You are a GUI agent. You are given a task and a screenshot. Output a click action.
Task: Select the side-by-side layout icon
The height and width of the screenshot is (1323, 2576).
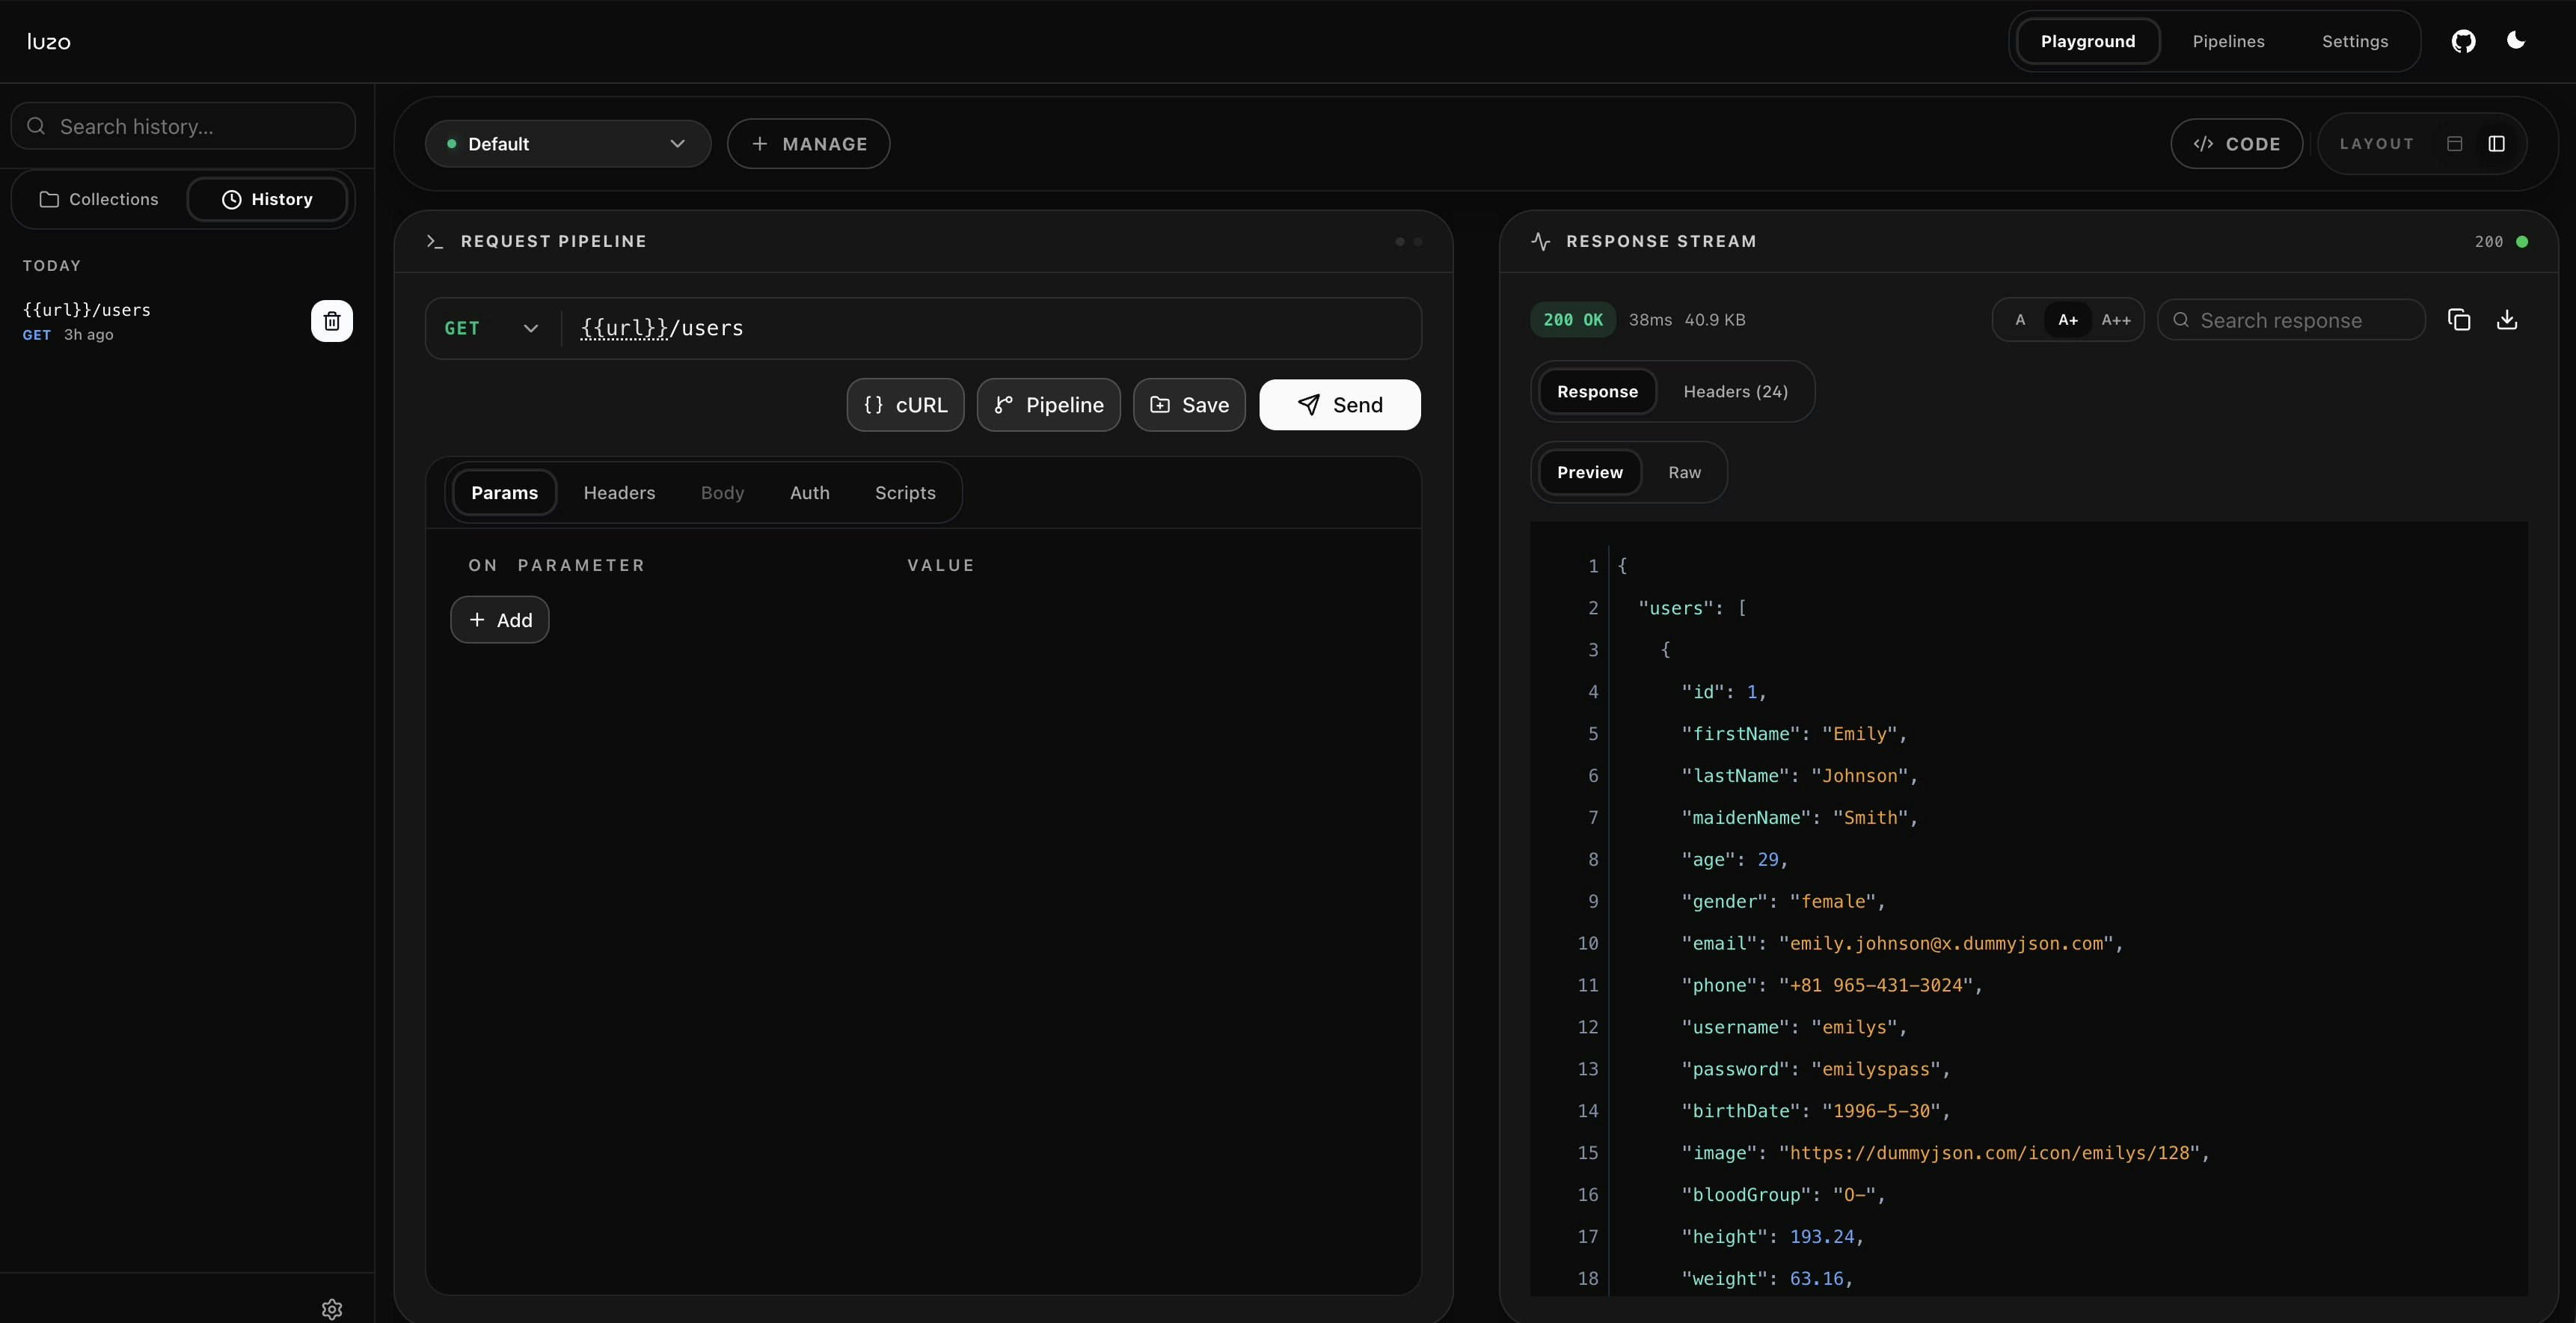point(2497,144)
